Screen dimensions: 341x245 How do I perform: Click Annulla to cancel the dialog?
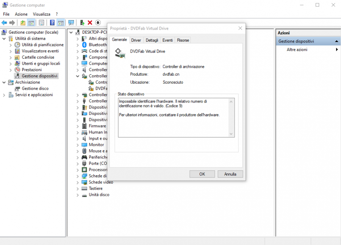tap(230, 174)
